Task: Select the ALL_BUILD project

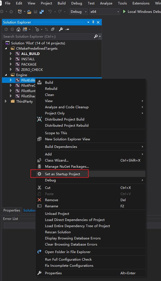Action: click(x=30, y=54)
